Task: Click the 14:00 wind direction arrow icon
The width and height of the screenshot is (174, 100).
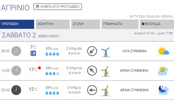Action: [x=92, y=71]
